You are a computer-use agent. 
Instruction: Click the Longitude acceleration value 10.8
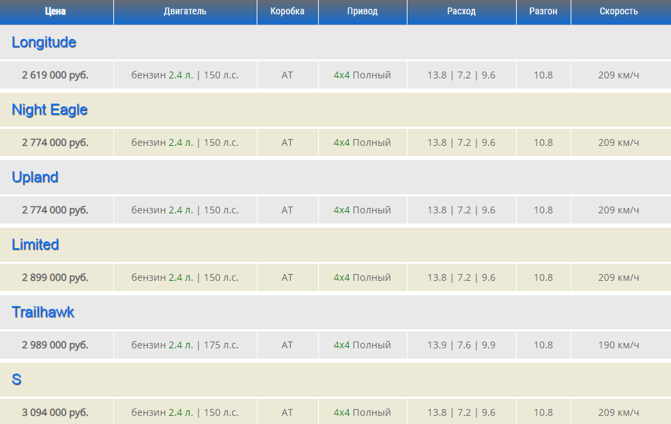(543, 75)
